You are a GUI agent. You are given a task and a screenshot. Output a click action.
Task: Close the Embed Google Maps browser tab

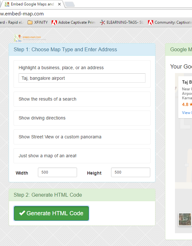click(x=59, y=4)
